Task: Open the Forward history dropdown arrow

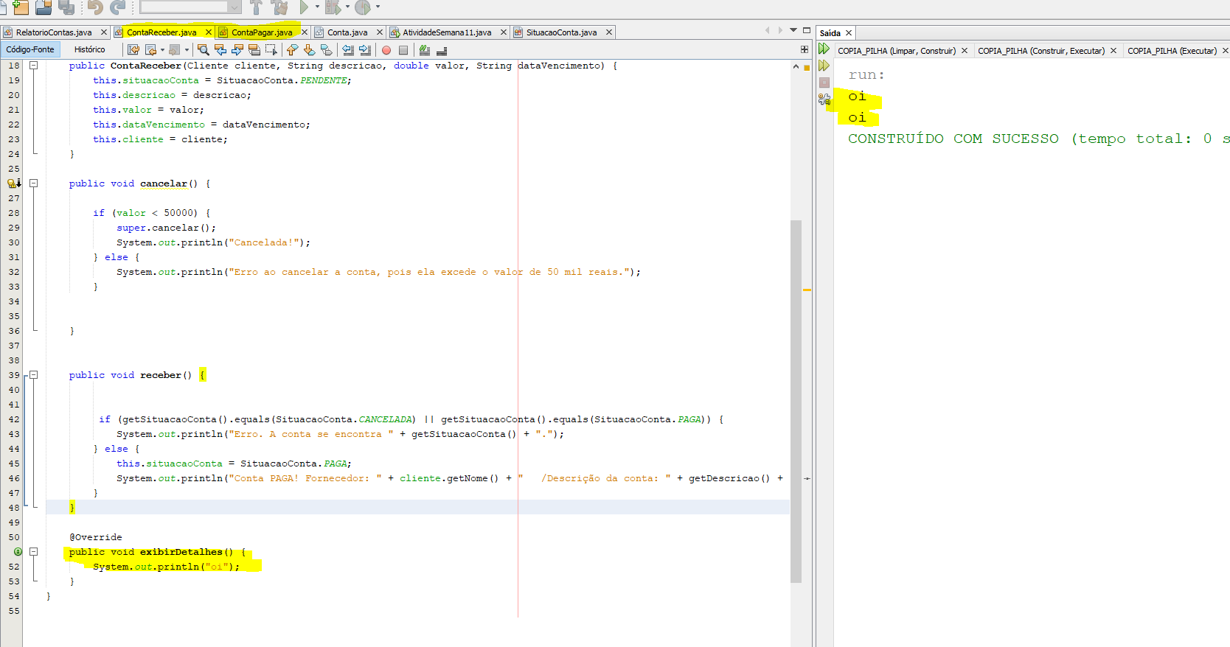Action: point(187,50)
